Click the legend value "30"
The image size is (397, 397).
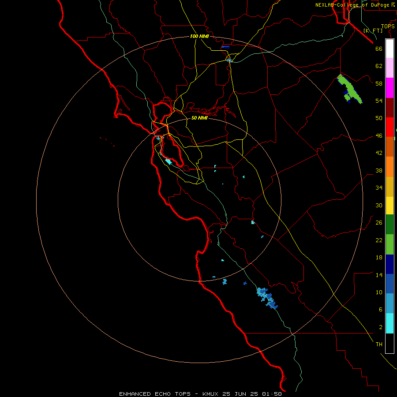(x=379, y=205)
